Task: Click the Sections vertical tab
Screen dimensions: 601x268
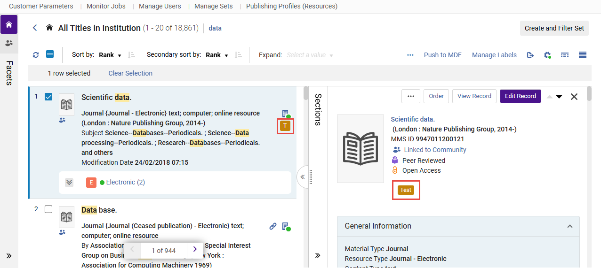Action: 318,109
